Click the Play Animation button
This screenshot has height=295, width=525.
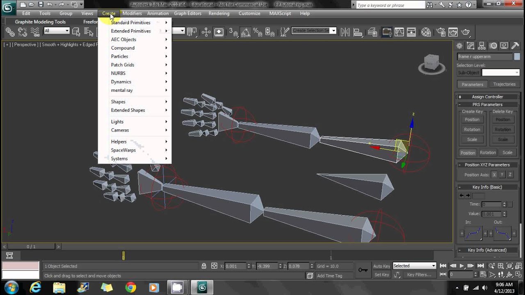tap(462, 266)
